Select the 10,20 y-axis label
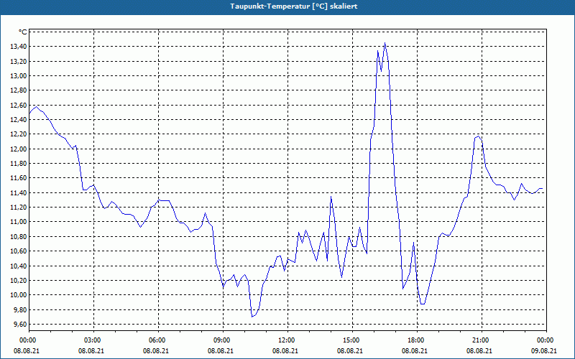The height and width of the screenshot is (359, 575). click(x=18, y=281)
